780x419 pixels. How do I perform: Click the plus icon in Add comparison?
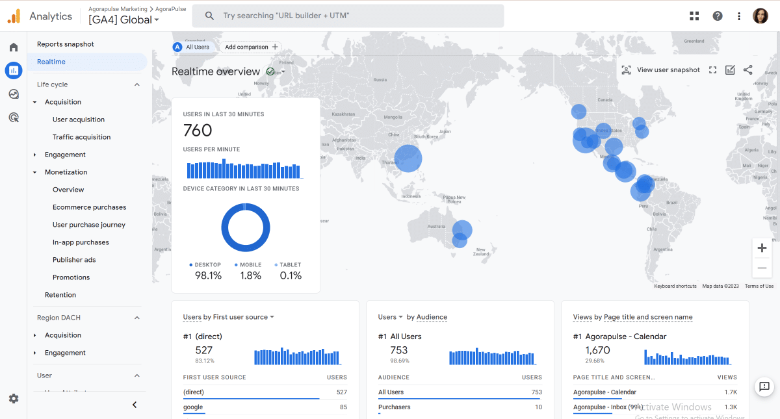point(276,47)
